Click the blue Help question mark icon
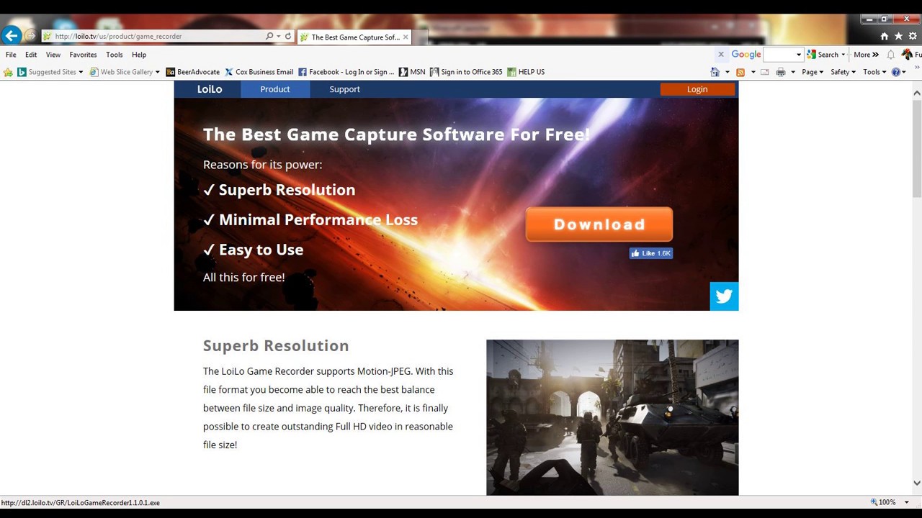This screenshot has width=922, height=518. [896, 72]
